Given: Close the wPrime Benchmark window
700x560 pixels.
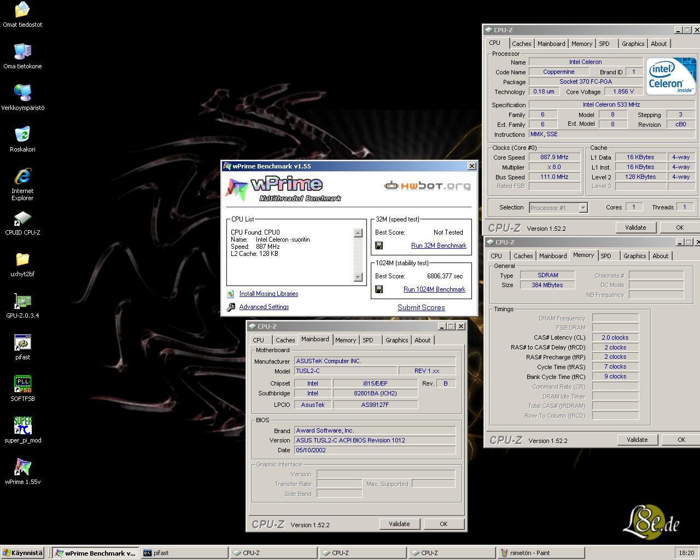Looking at the screenshot, I should click(x=471, y=166).
